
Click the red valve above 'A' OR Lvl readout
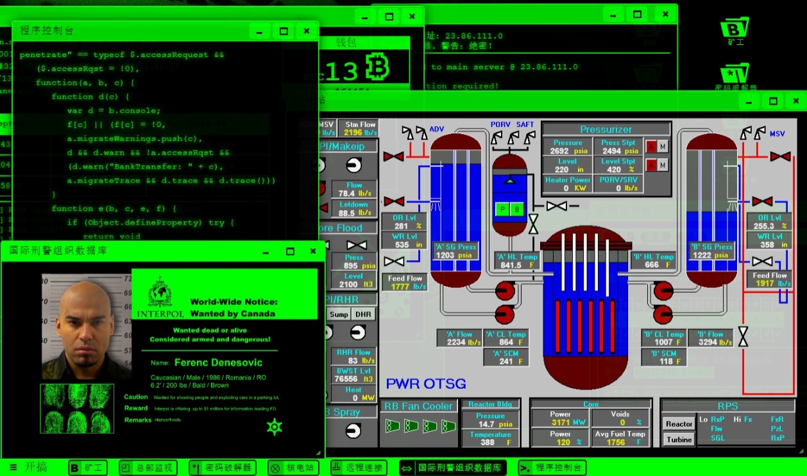393,201
